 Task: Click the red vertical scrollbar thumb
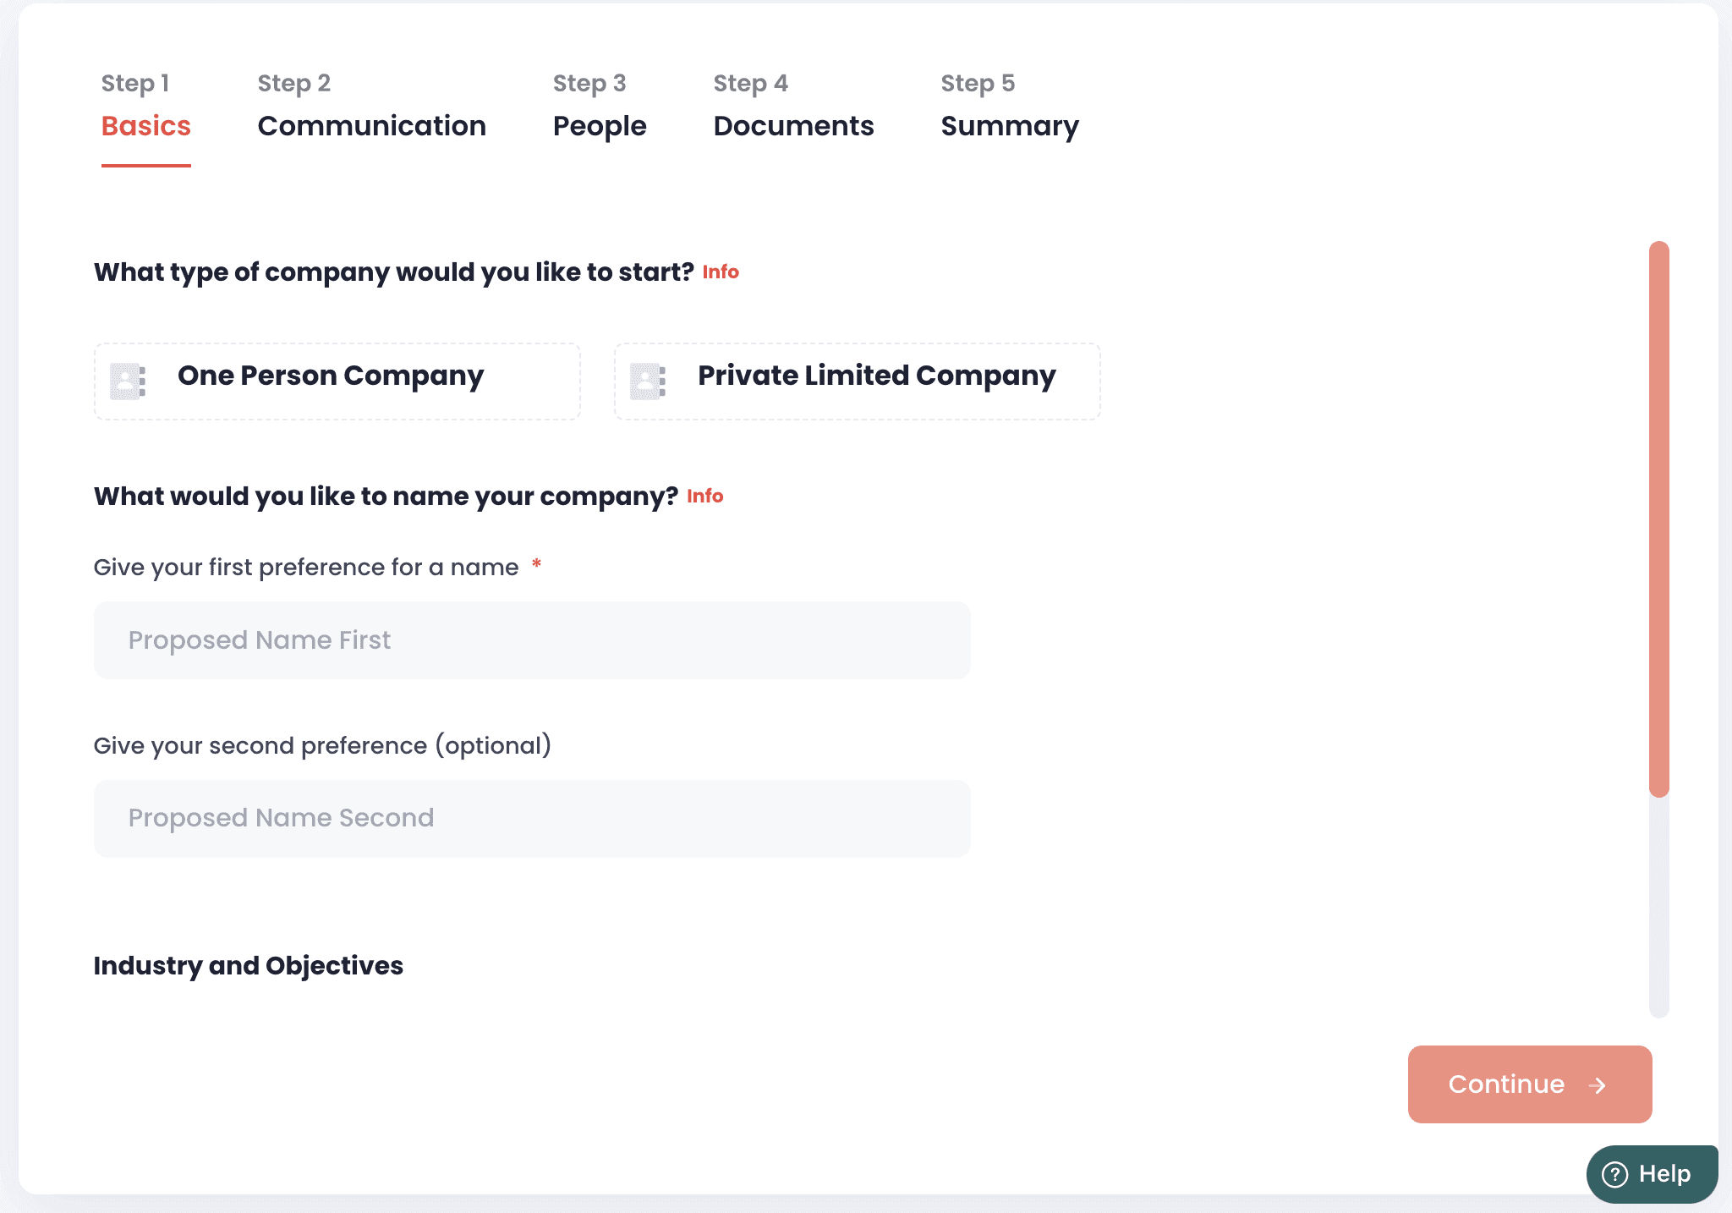[x=1658, y=518]
